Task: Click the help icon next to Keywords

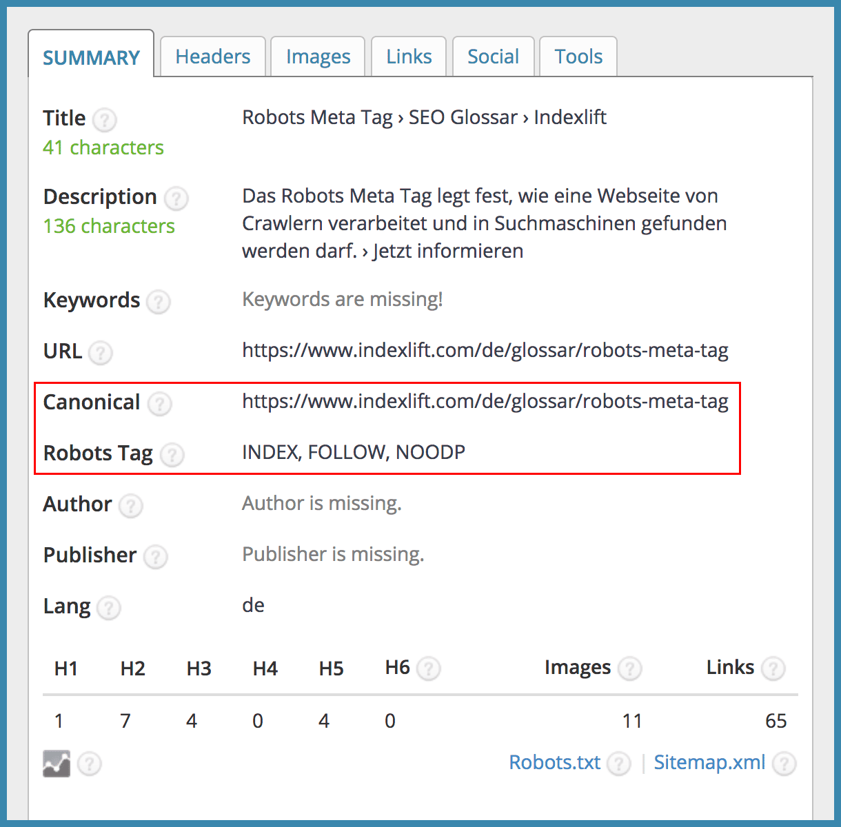Action: (x=159, y=302)
